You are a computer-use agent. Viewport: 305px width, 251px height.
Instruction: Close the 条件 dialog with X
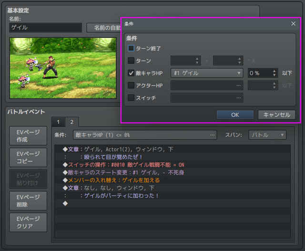pyautogui.click(x=293, y=24)
